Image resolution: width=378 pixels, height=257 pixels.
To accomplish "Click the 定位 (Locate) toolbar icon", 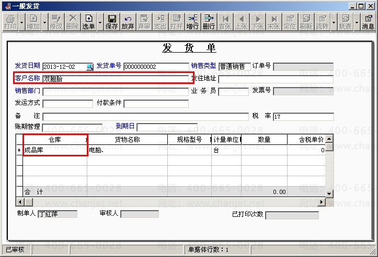I will pyautogui.click(x=290, y=22).
